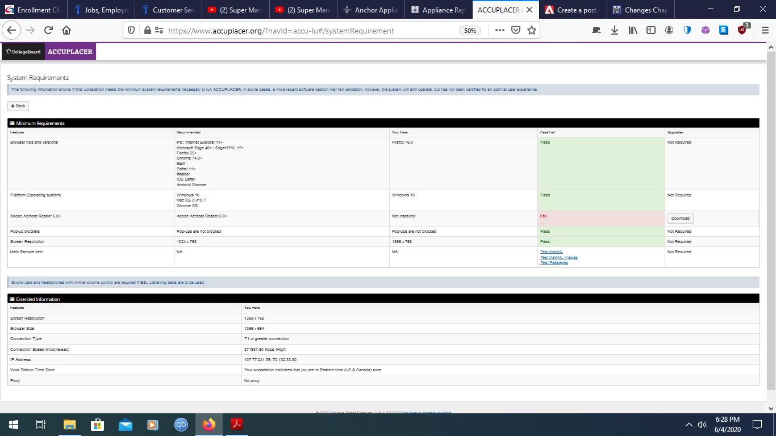The image size is (776, 436).
Task: Switch to the Enrollment tab
Action: coord(34,10)
